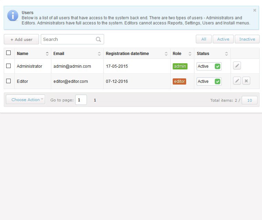Click the search magnifier icon
262x220 pixels.
(98, 39)
